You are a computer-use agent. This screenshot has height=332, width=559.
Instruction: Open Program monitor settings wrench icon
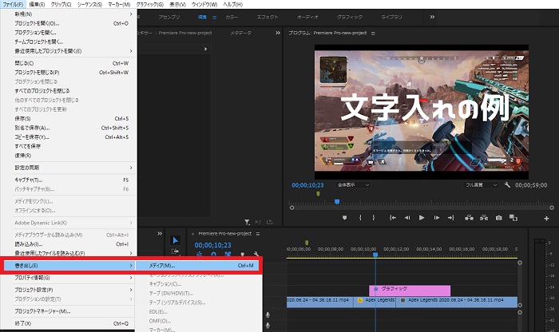tap(507, 185)
